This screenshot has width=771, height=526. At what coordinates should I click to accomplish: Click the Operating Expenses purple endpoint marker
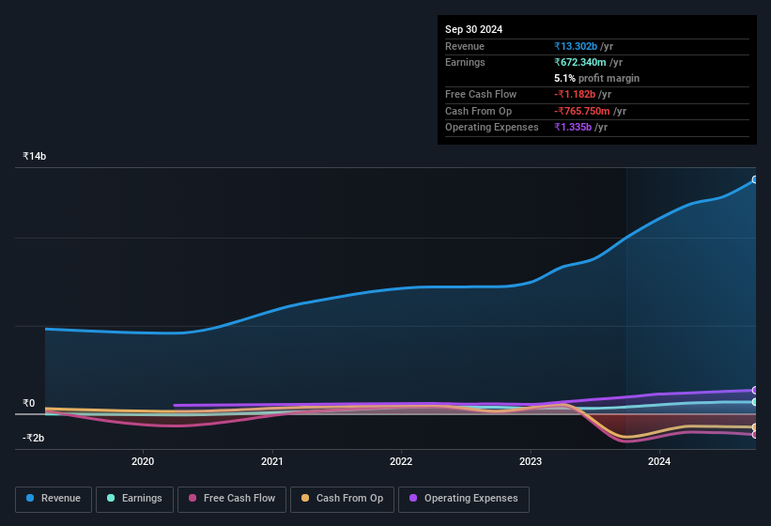click(x=755, y=391)
